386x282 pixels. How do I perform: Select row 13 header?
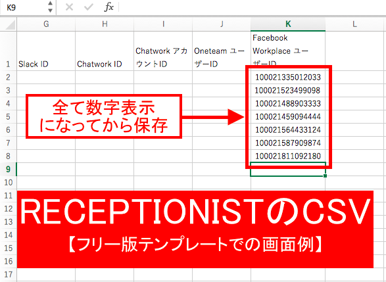click(8, 222)
